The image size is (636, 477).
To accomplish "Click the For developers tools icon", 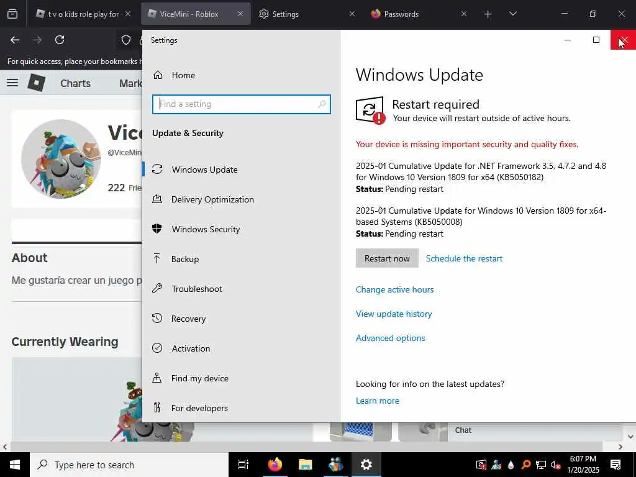I will [x=157, y=407].
